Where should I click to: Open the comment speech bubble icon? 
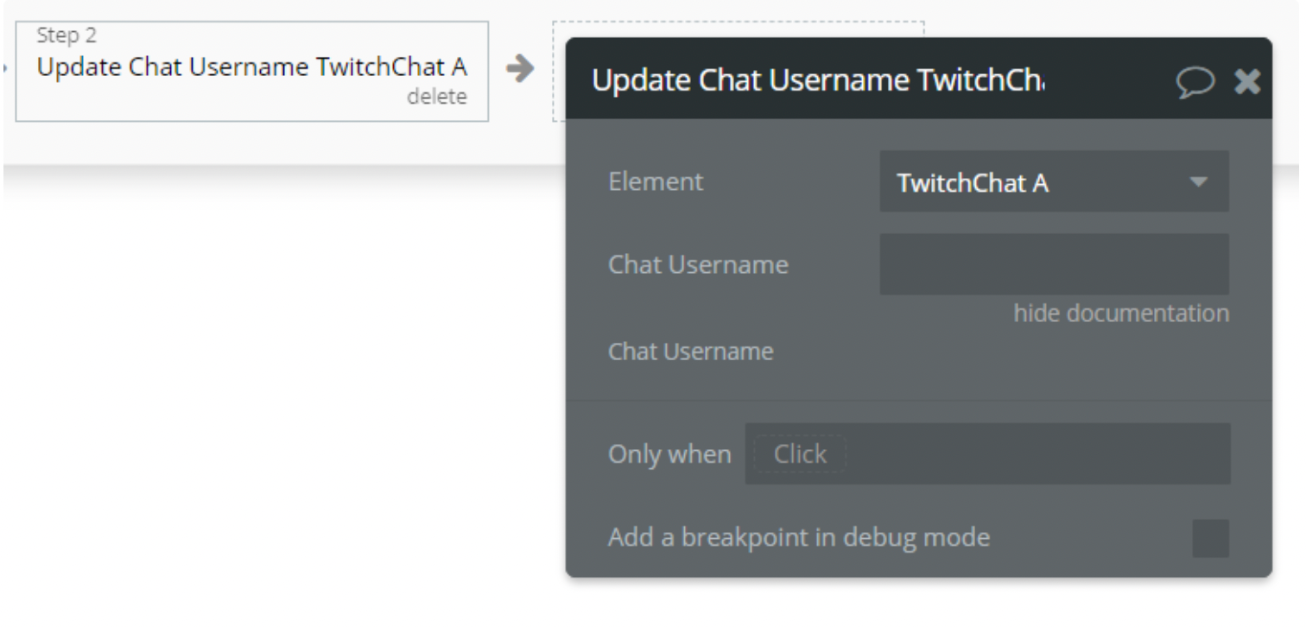(x=1195, y=82)
